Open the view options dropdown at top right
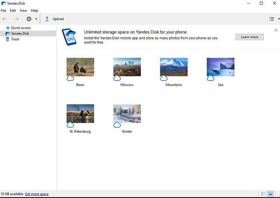Image resolution: width=280 pixels, height=198 pixels. pyautogui.click(x=273, y=19)
